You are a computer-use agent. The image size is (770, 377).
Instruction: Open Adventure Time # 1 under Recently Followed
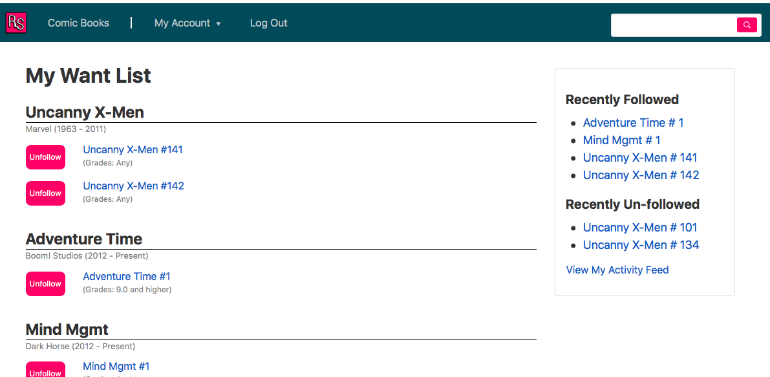pos(634,123)
